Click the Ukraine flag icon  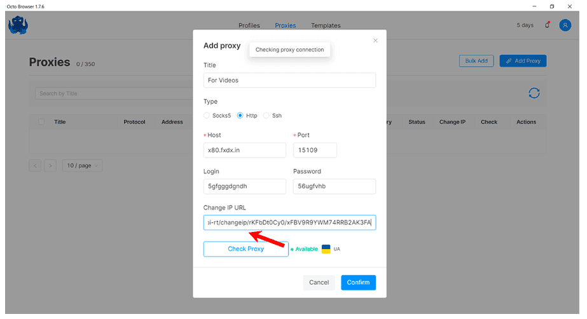click(x=326, y=249)
